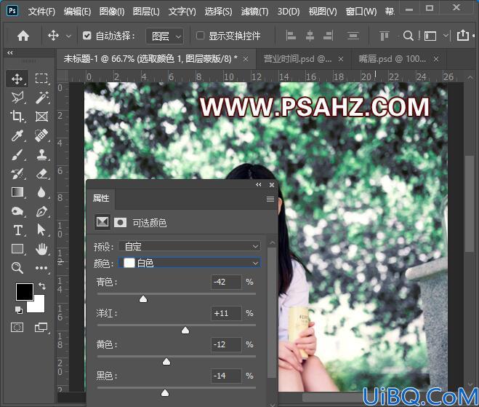Toggle Quick Mask mode
Viewport: 479px width, 407px height.
(x=17, y=327)
